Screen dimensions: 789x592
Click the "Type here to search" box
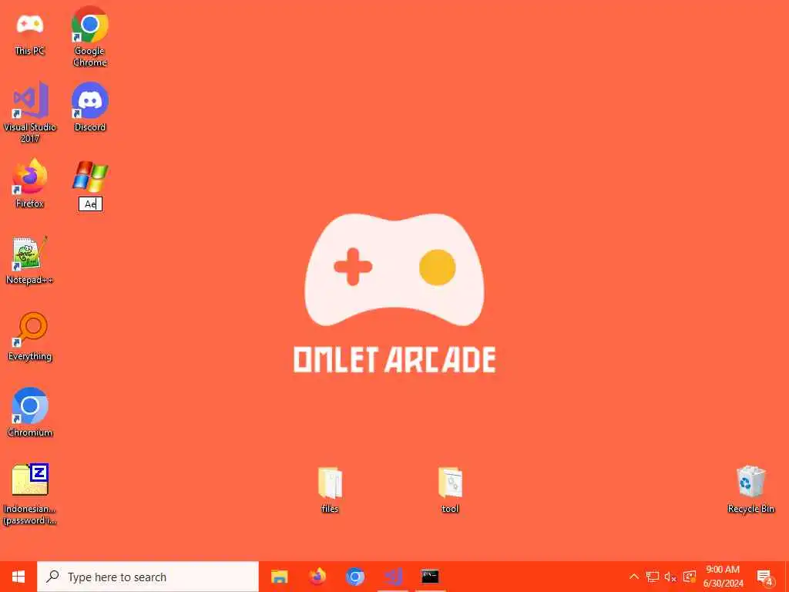pos(148,577)
